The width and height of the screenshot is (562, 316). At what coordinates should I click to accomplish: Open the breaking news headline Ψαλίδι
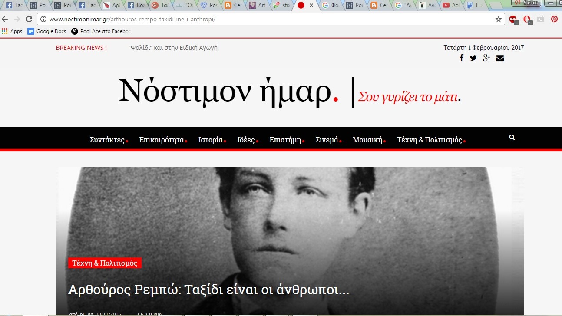tap(173, 48)
